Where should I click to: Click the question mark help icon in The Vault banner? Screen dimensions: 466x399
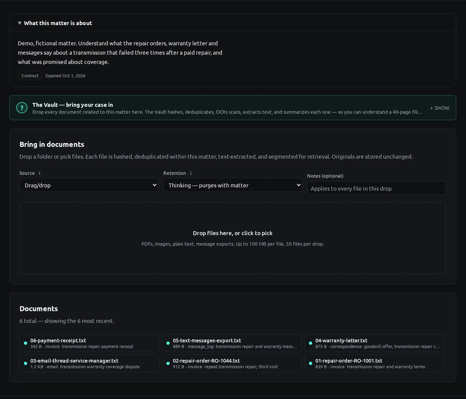coord(22,108)
